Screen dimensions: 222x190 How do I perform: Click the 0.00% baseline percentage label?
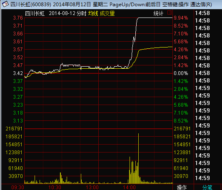pos(181,73)
